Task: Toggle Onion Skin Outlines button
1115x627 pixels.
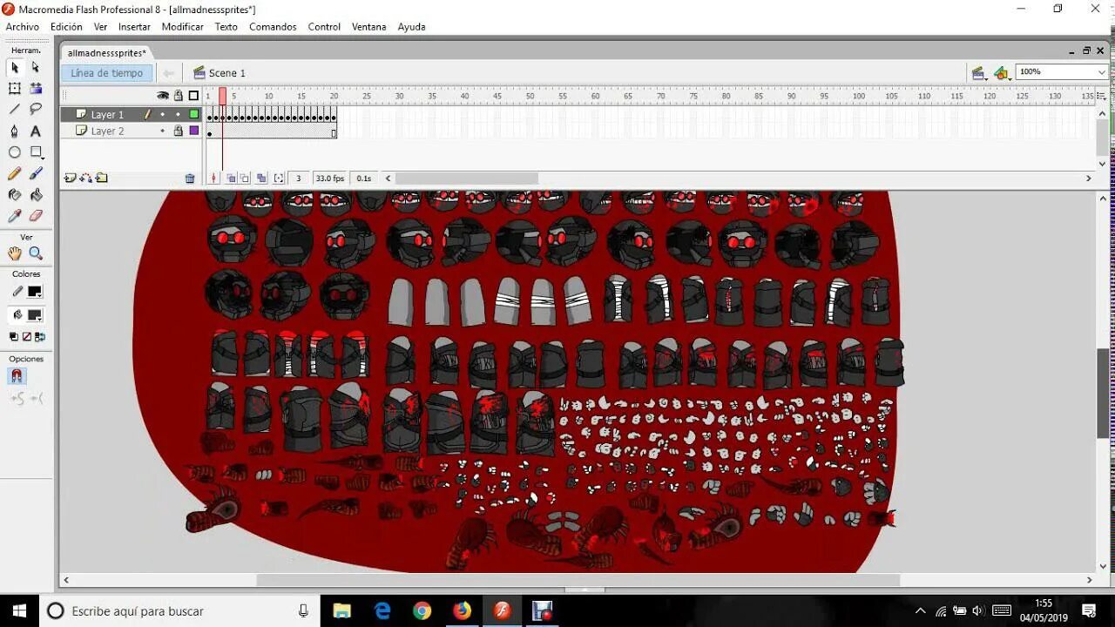Action: pos(245,179)
